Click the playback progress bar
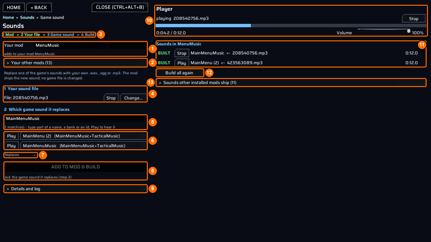 (x=291, y=26)
